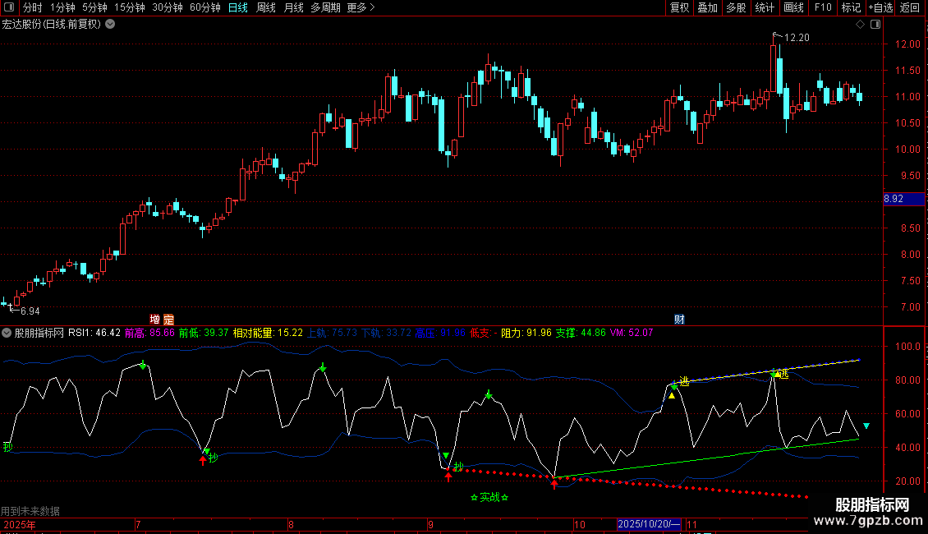Click the cyan down-triangle marker at indicator's right edge
Viewport: 928px width, 534px height.
pyautogui.click(x=866, y=426)
